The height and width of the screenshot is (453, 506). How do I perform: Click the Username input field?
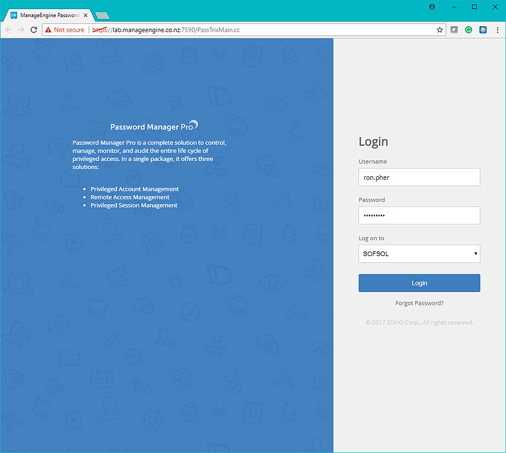point(419,177)
